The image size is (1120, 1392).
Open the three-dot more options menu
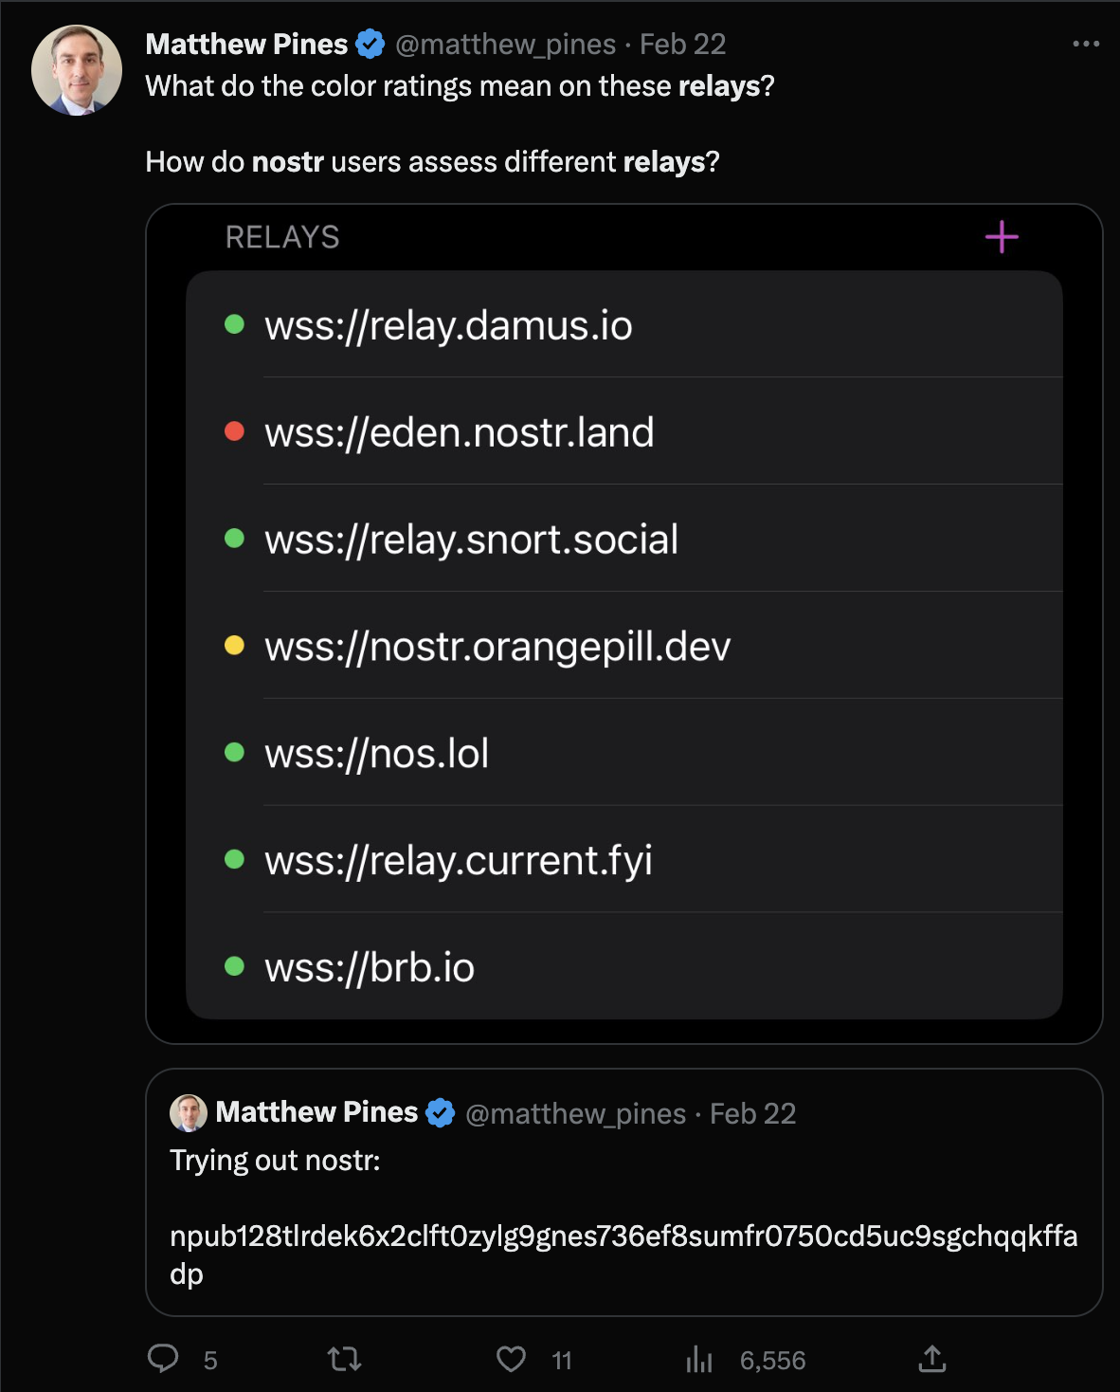coord(1086,44)
